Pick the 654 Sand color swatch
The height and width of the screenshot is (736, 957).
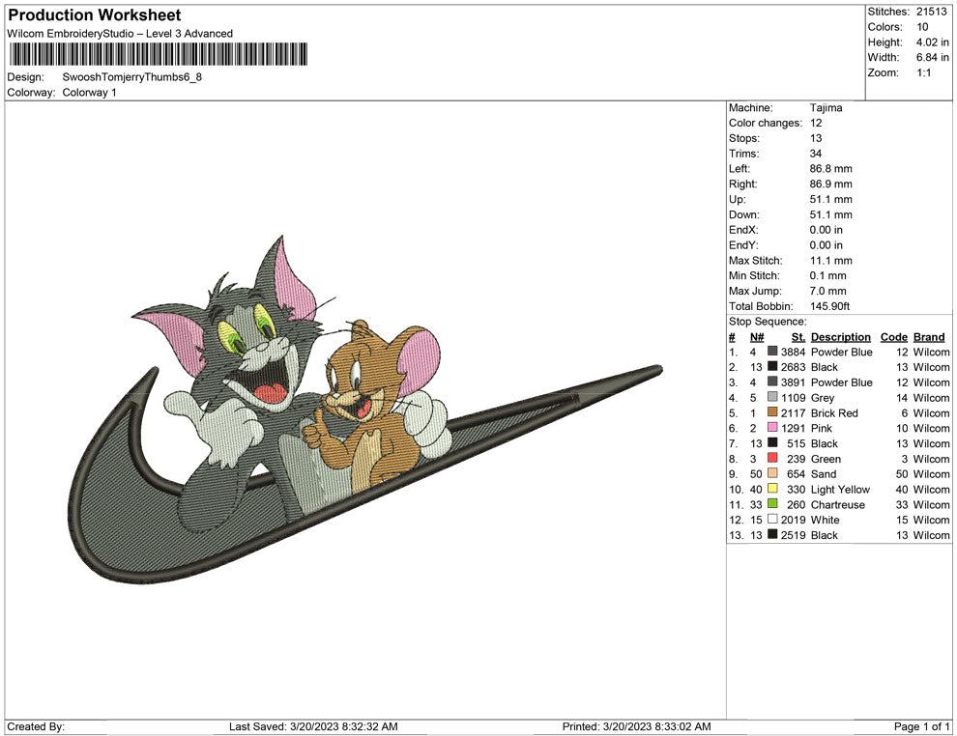(x=772, y=473)
